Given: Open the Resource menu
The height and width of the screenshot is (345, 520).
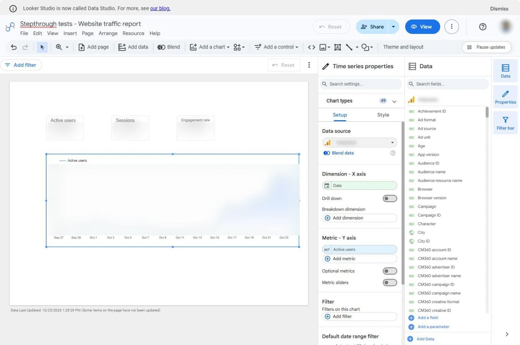Looking at the screenshot, I should click(133, 33).
